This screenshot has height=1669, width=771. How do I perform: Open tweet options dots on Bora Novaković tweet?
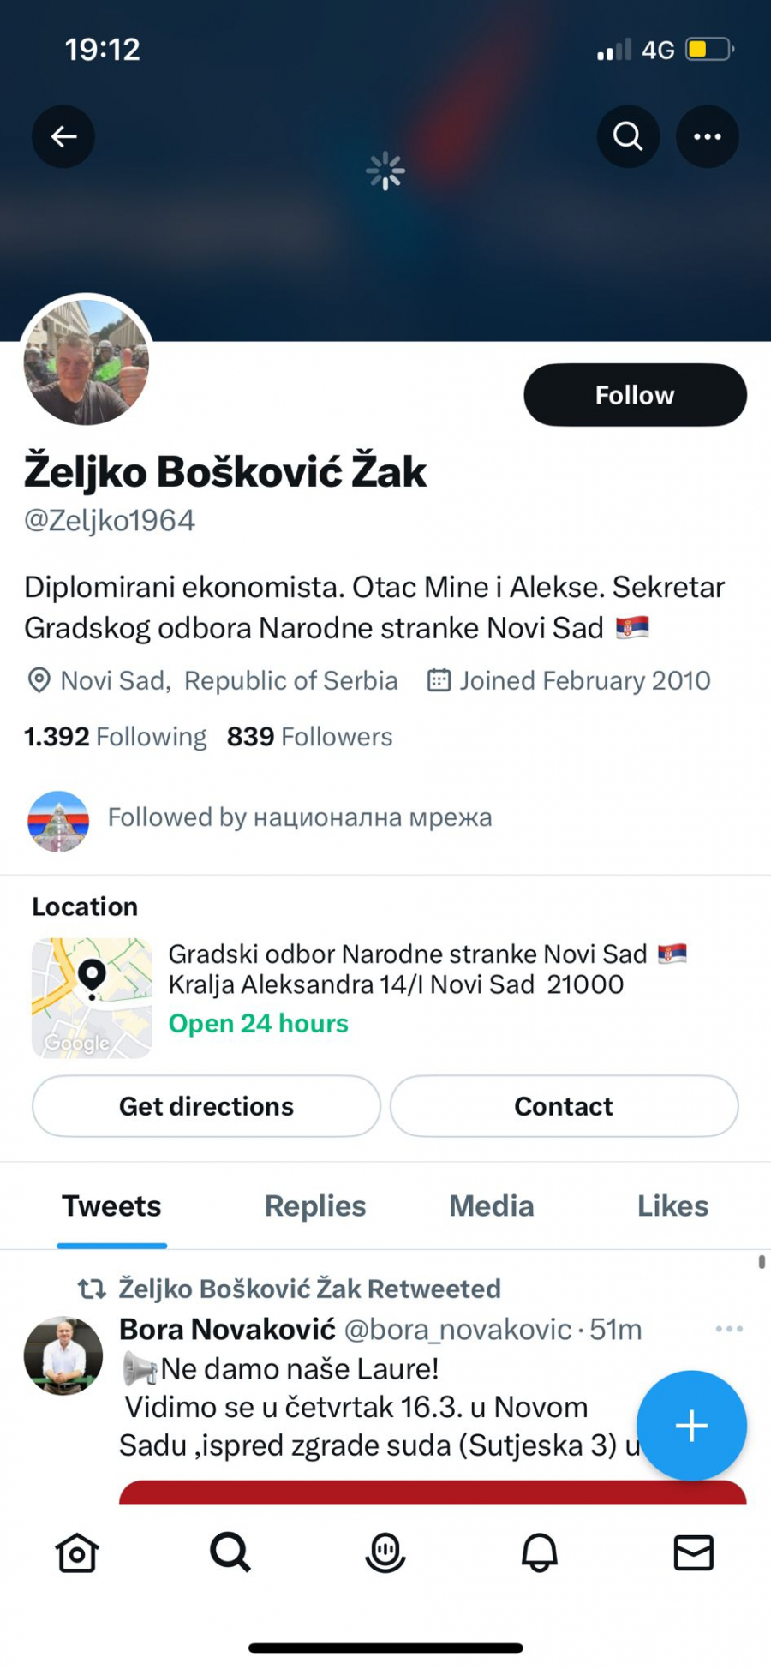click(x=729, y=1329)
